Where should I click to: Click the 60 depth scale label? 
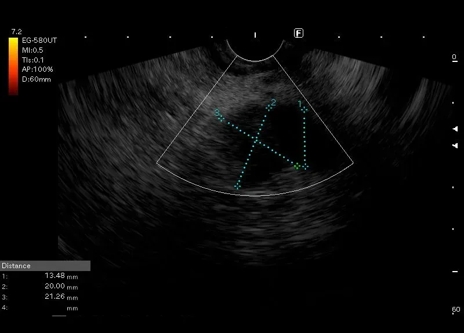click(456, 310)
